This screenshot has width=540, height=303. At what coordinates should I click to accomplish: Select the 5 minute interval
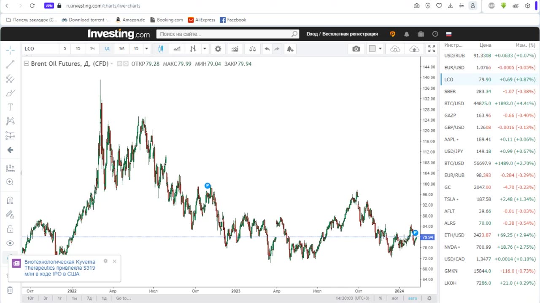pos(65,48)
